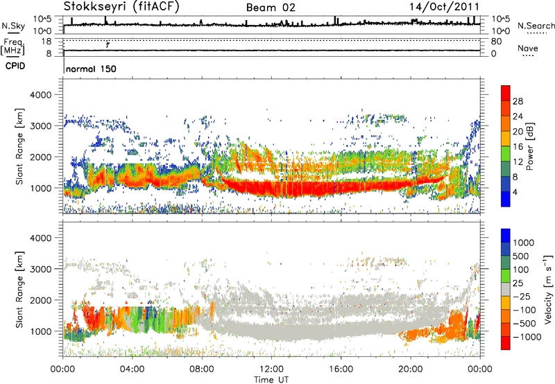
Task: Pick the red bottom segment of velocity colorbar
Action: (x=506, y=343)
